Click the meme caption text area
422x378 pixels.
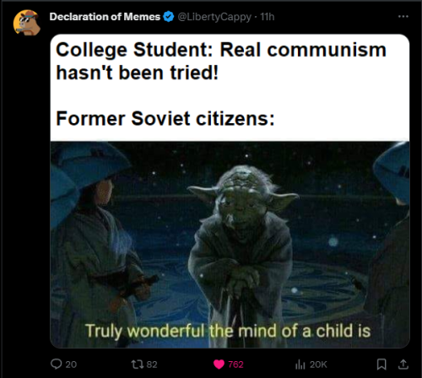point(230,88)
